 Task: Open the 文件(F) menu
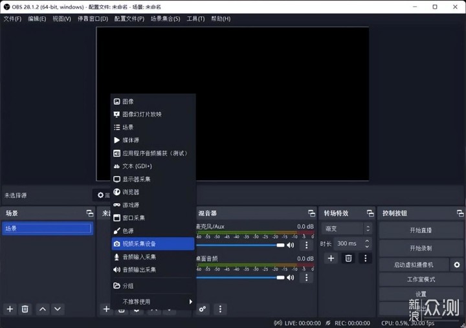click(12, 19)
